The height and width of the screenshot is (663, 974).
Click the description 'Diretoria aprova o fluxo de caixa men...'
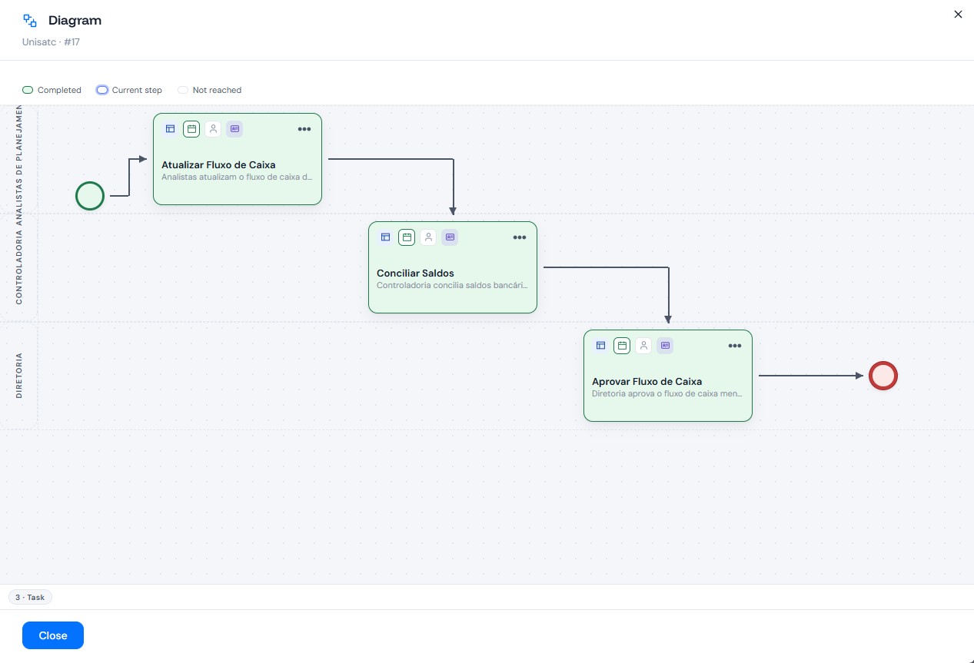[667, 393]
